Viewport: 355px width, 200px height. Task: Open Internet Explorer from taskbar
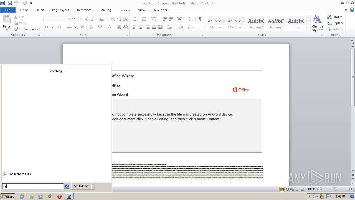[22, 196]
